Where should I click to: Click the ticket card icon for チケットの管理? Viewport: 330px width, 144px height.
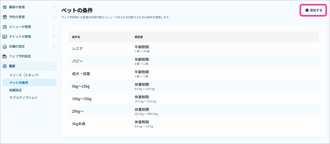coord(5,37)
